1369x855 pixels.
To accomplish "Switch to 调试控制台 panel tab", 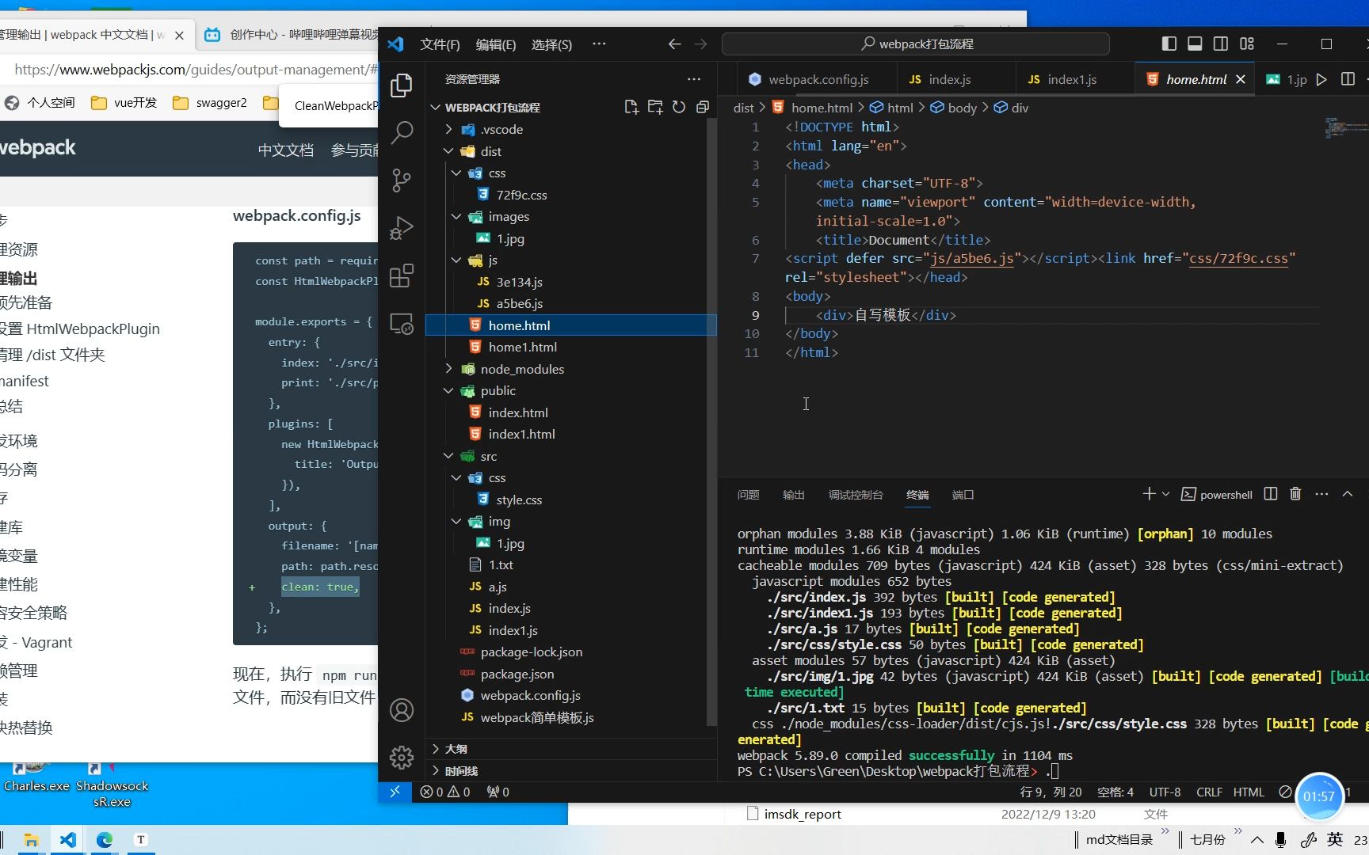I will [856, 495].
